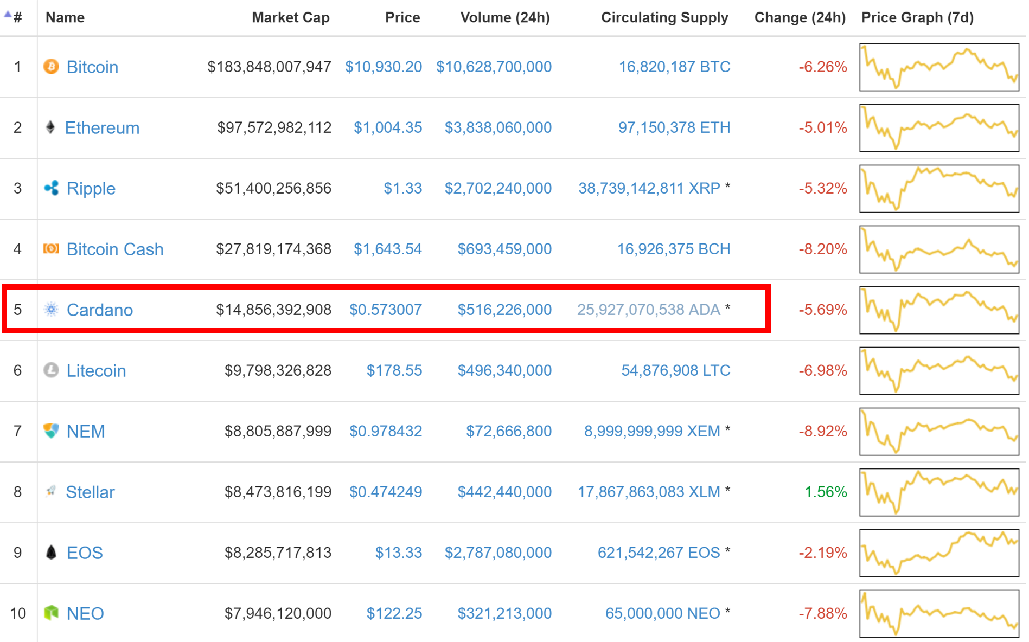
Task: Click the NEO green logo icon
Action: pyautogui.click(x=51, y=613)
